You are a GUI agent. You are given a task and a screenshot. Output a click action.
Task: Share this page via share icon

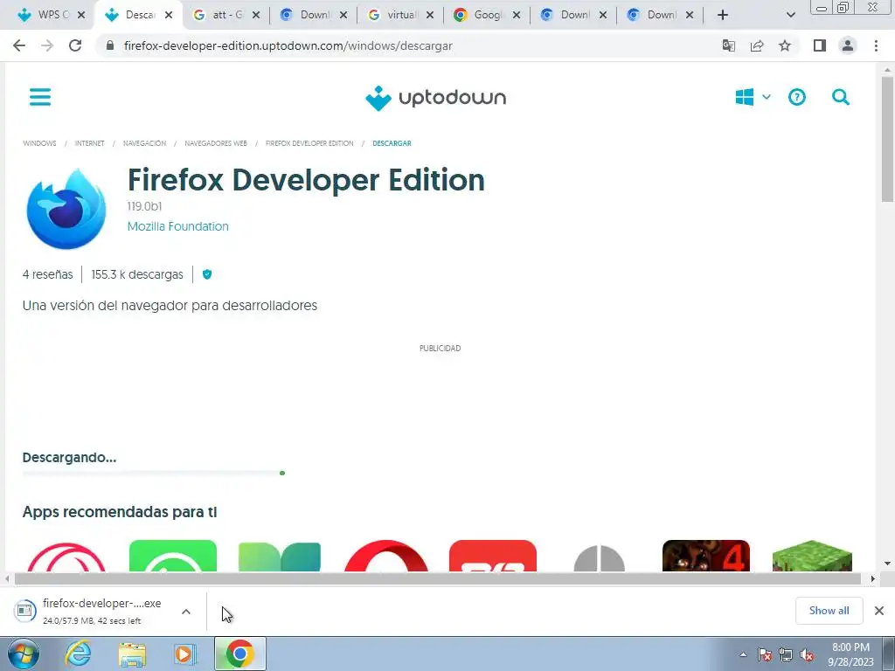[757, 45]
